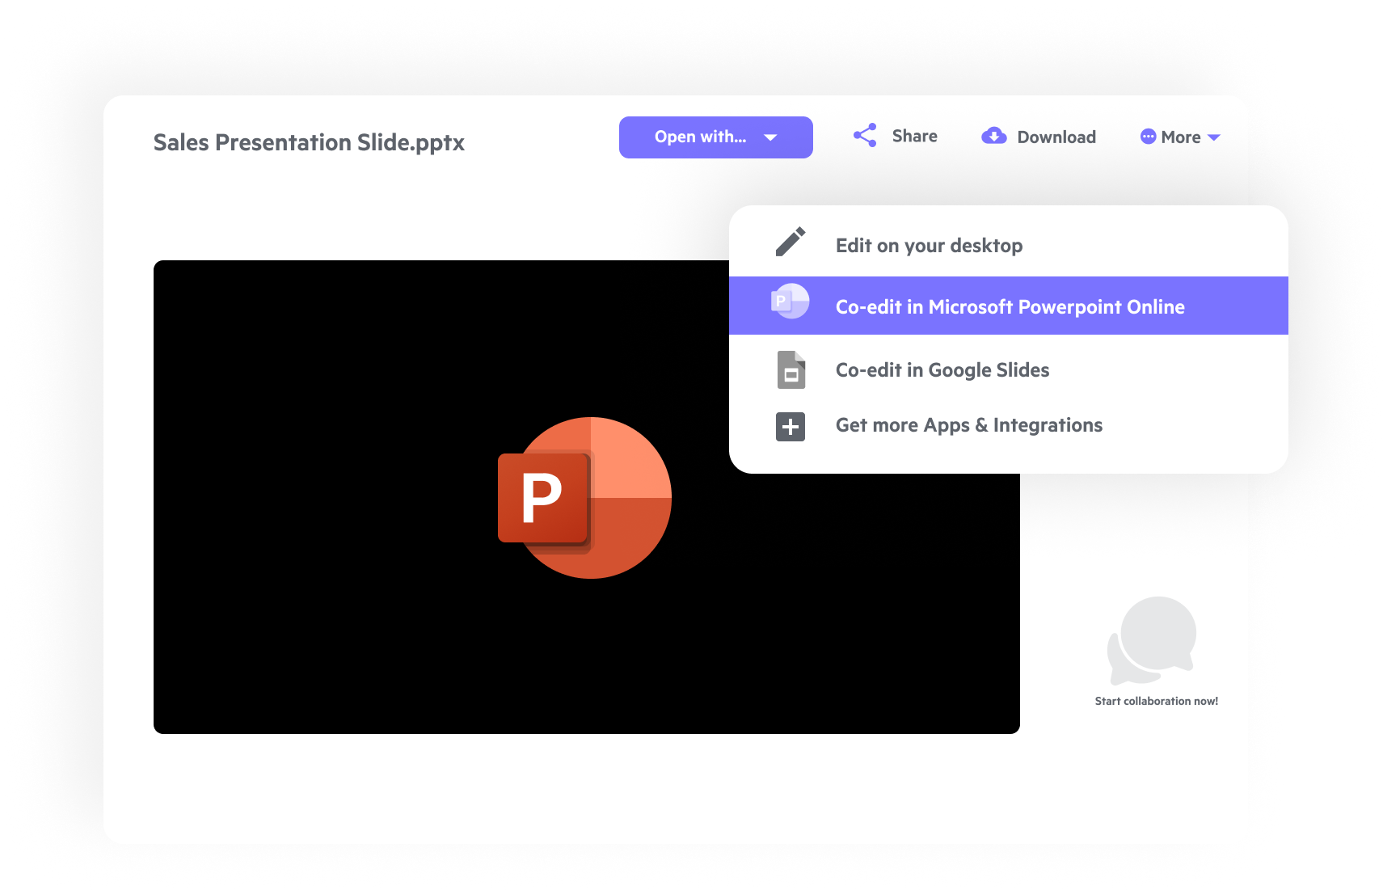This screenshot has width=1383, height=890.
Task: Choose Co-edit in Microsoft Powerpoint Online
Action: click(x=1010, y=306)
